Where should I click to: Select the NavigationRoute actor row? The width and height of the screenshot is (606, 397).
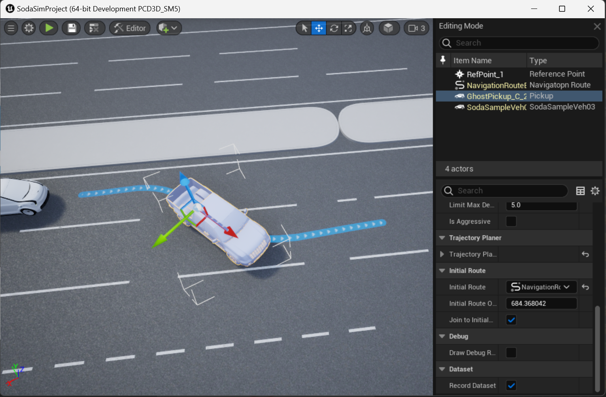519,85
